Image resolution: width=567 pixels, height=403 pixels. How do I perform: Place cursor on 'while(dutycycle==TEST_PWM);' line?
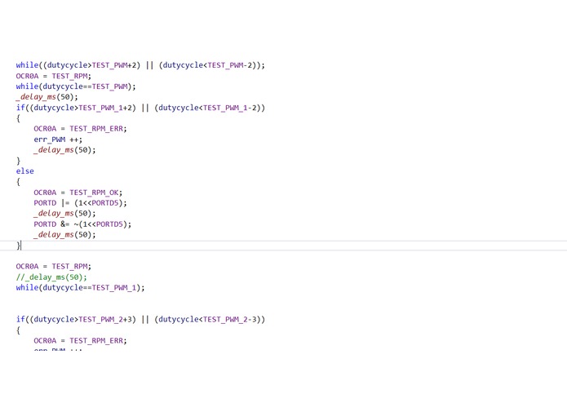(76, 86)
